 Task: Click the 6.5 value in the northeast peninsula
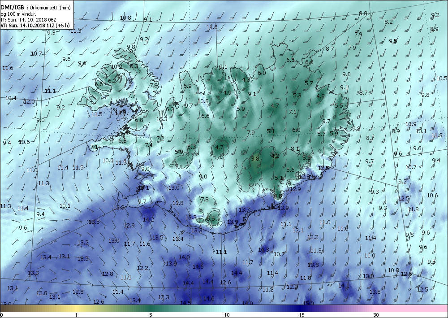click(291, 60)
